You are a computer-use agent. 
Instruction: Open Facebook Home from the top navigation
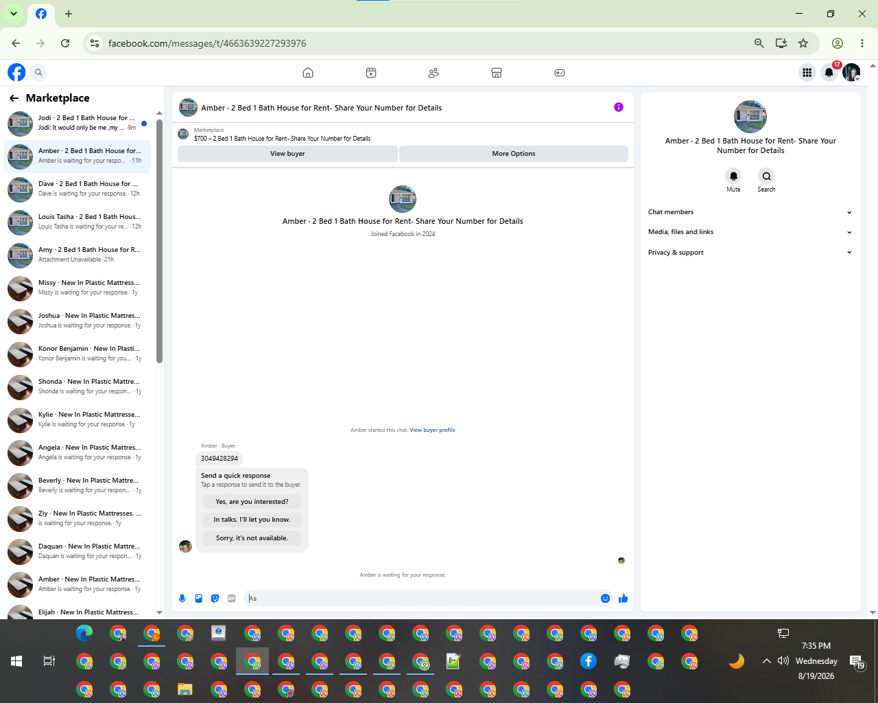308,73
